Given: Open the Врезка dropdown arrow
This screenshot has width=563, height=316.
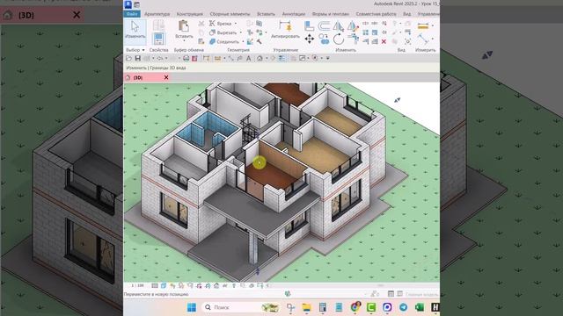Looking at the screenshot, I should (236, 24).
